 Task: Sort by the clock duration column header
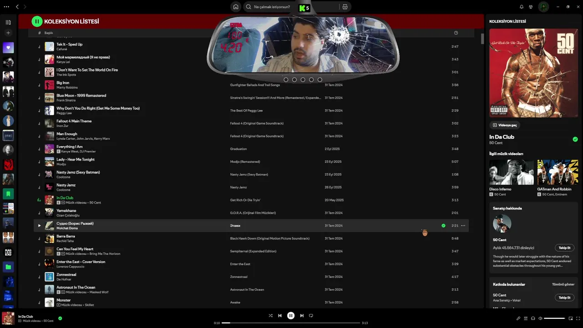tap(456, 33)
